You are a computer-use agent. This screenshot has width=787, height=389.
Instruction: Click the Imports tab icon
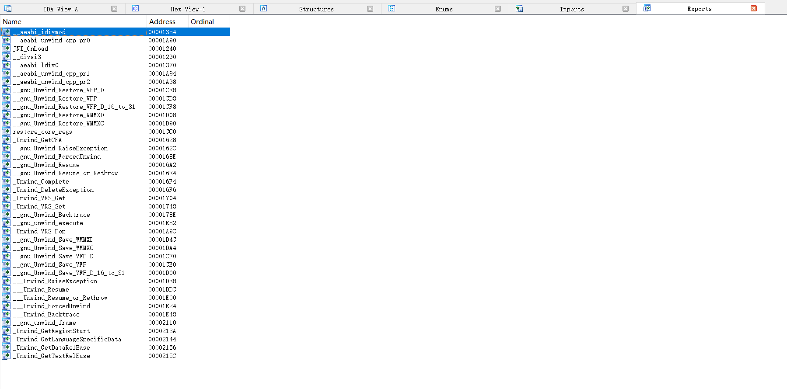point(519,9)
